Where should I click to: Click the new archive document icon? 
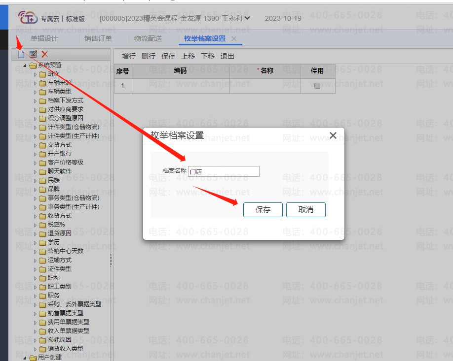21,54
